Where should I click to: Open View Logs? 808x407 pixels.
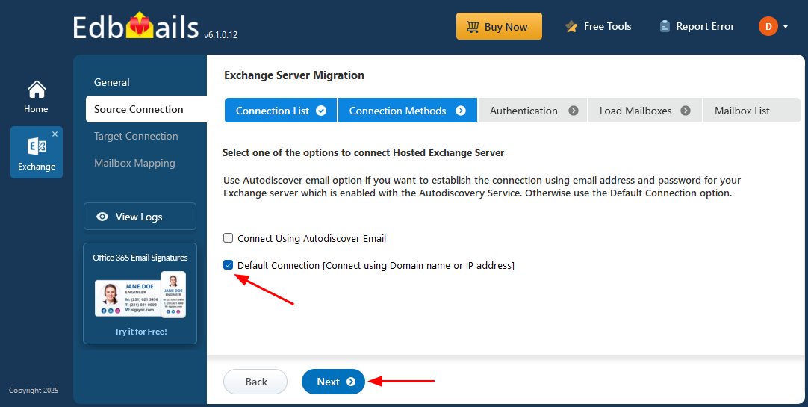tap(140, 217)
